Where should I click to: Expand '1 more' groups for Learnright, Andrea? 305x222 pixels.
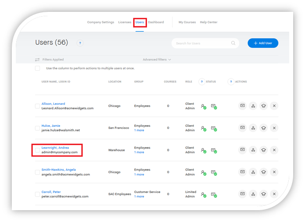(139, 152)
